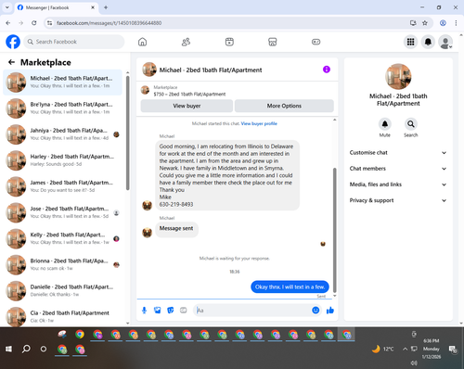Viewport: 464px width, 369px height.
Task: Click the Search Facebook field
Action: pos(74,42)
